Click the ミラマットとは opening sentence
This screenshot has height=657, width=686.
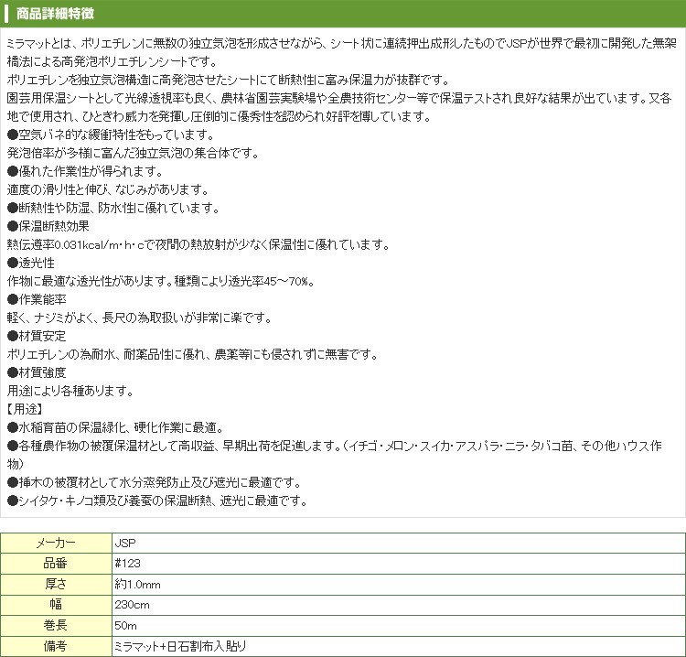click(342, 52)
